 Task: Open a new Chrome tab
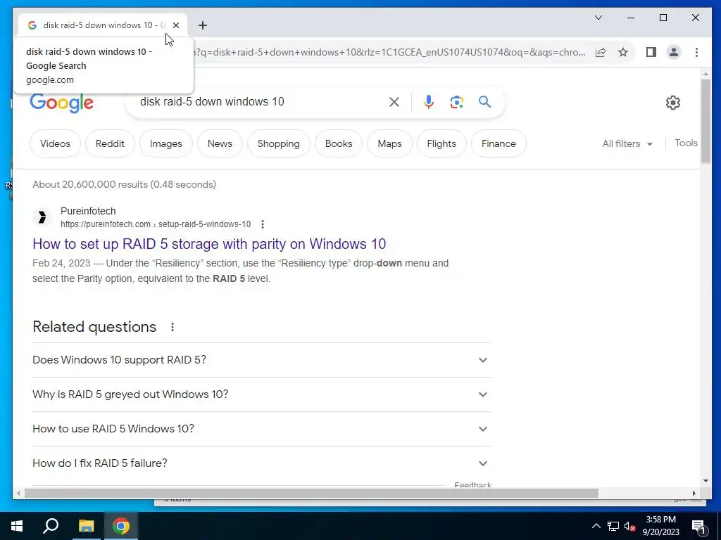202,25
